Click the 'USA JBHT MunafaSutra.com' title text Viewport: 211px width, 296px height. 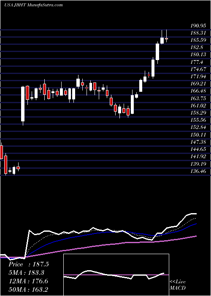click(33, 5)
